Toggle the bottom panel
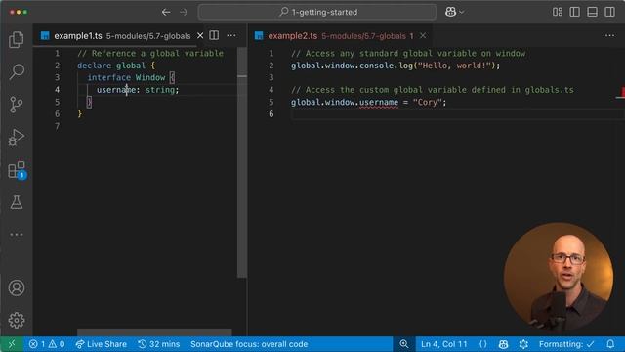625x352 pixels. click(593, 12)
